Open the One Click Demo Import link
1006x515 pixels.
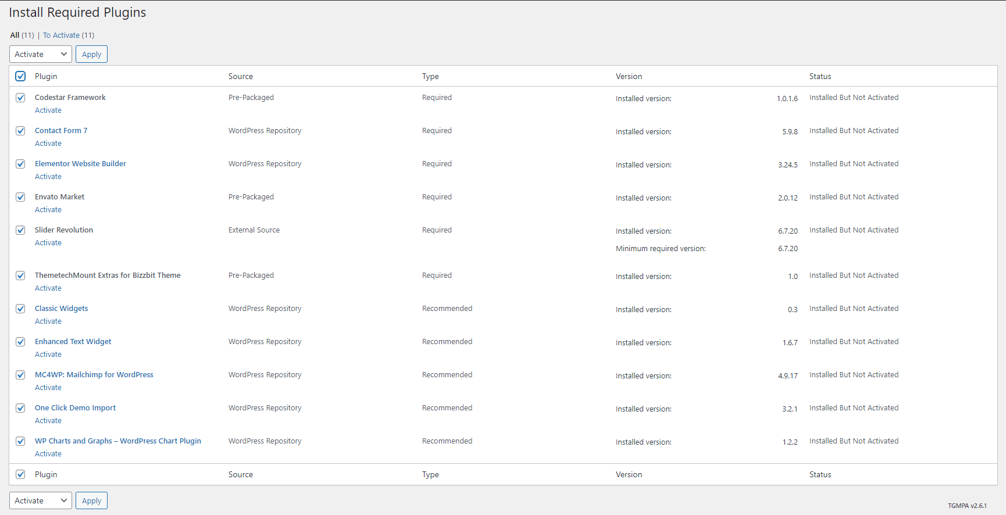pos(76,408)
